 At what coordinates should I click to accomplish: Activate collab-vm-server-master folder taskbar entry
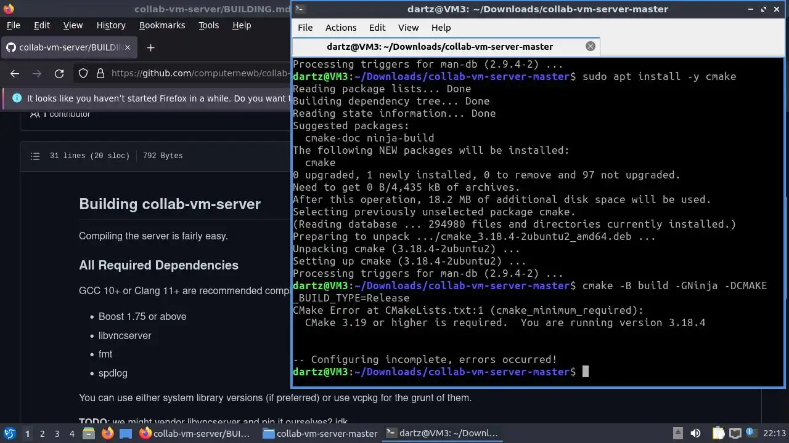[320, 433]
